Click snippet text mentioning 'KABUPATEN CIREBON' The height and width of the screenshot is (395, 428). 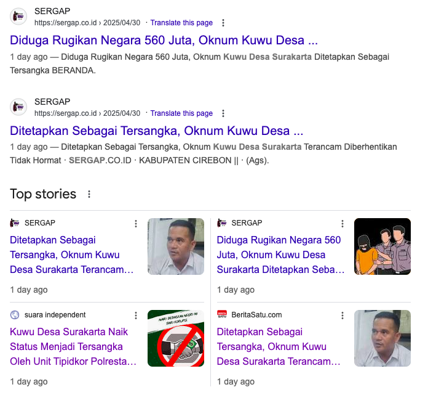(x=204, y=153)
